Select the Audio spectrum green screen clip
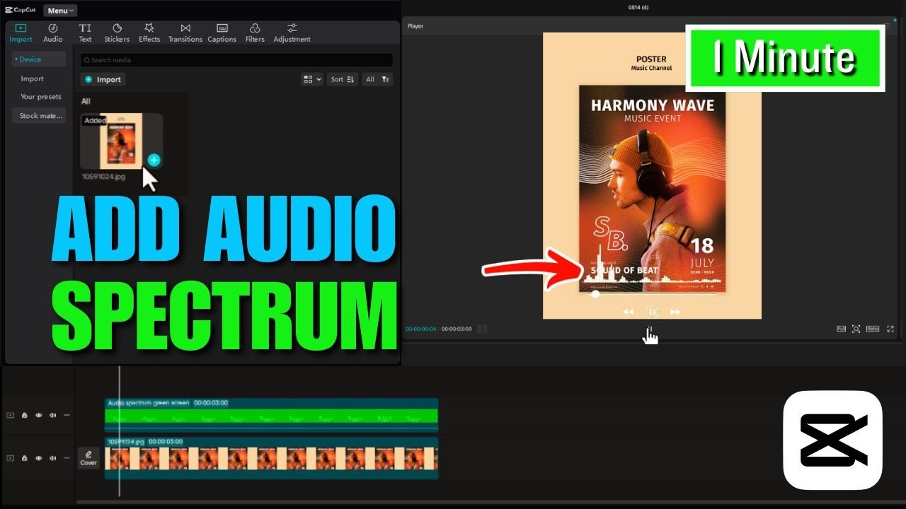This screenshot has width=906, height=509. (x=272, y=415)
